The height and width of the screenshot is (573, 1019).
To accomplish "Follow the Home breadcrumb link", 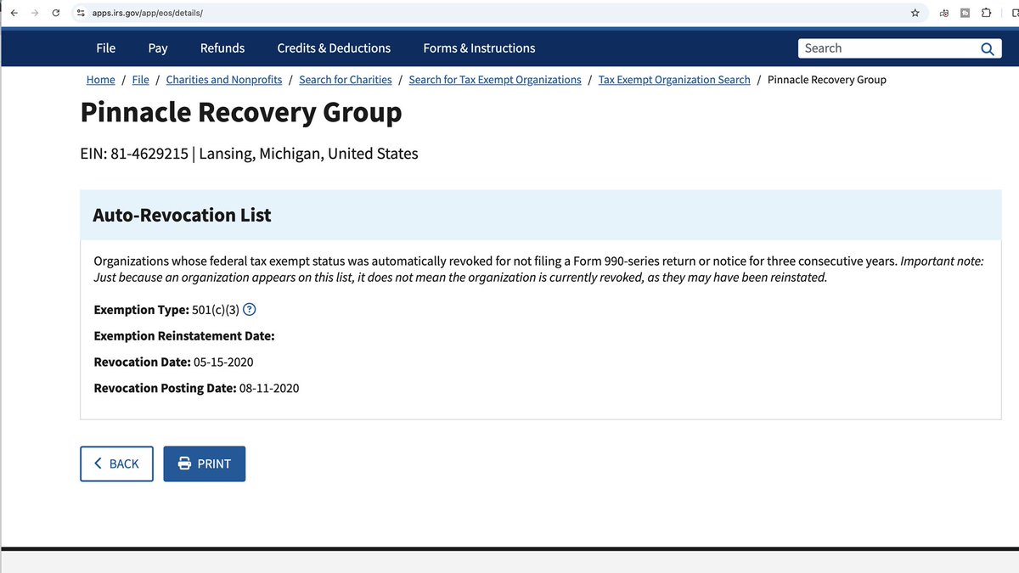I will [100, 80].
